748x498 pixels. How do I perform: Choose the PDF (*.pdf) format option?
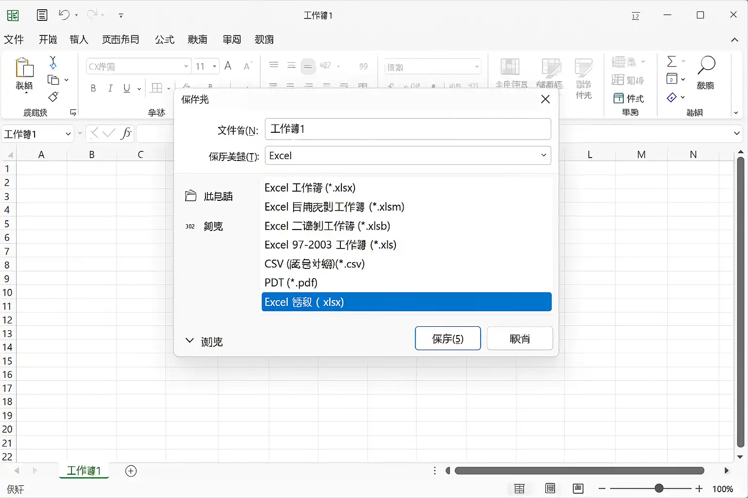407,283
